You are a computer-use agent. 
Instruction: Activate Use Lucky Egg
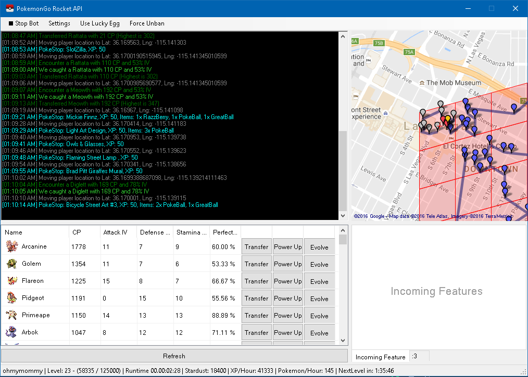(100, 23)
